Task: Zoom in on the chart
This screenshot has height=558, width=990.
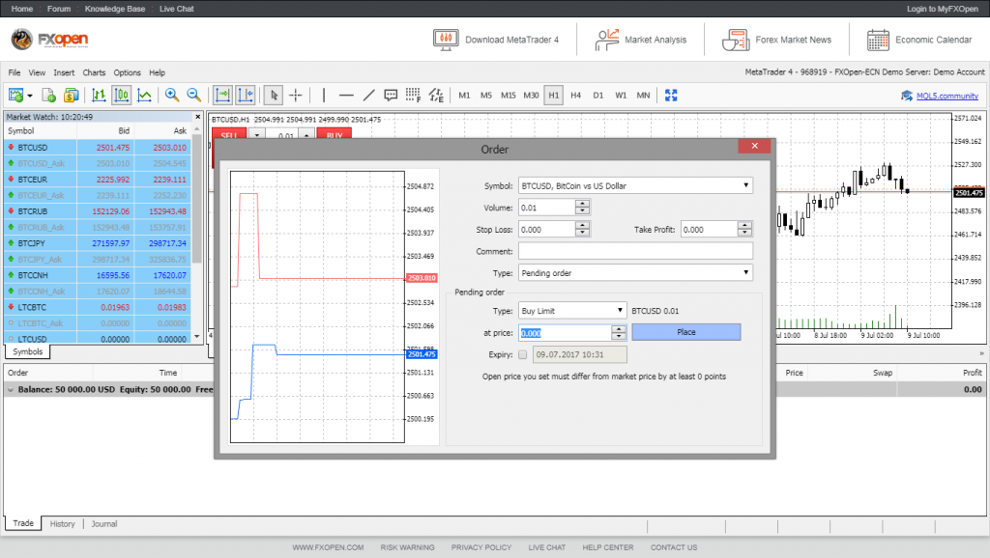Action: point(172,96)
